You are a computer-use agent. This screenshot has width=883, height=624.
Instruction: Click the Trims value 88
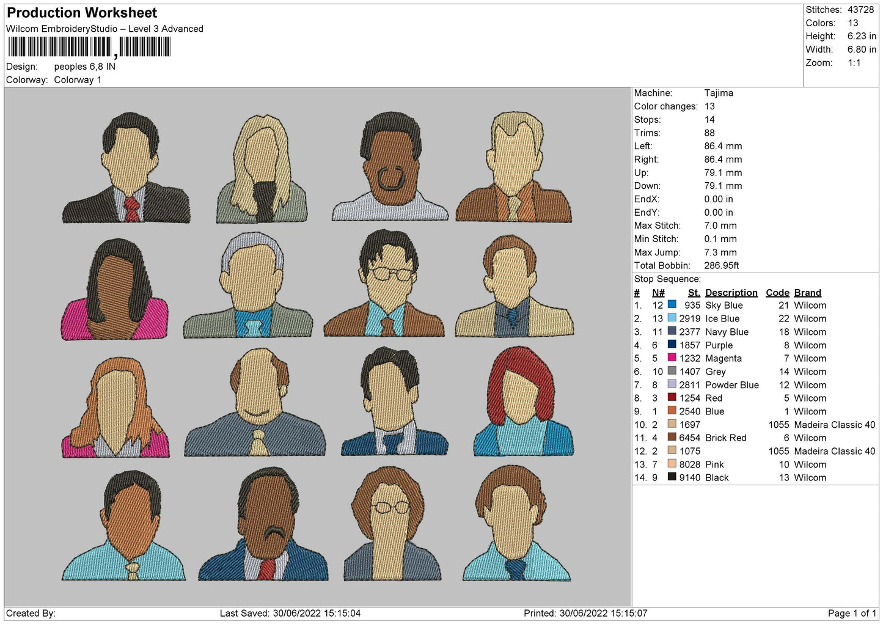click(710, 133)
